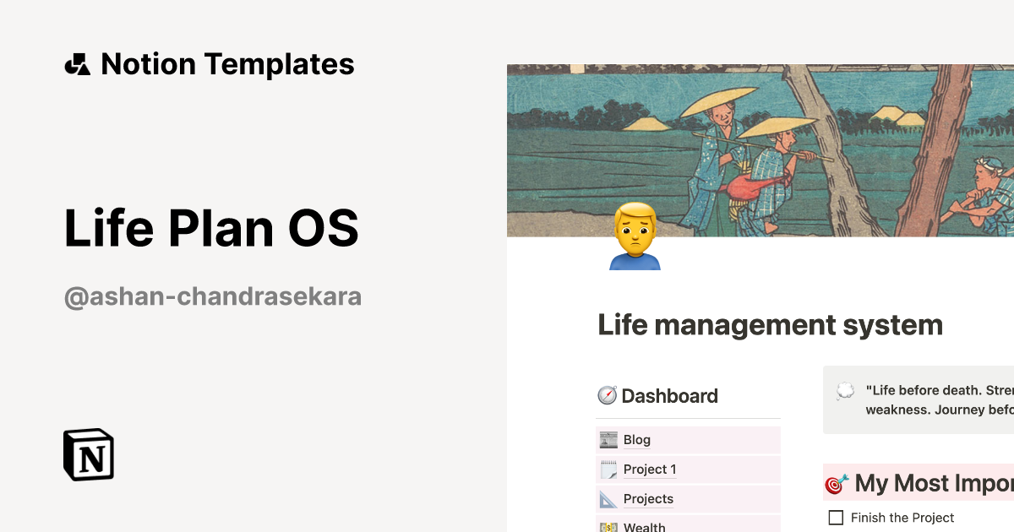The height and width of the screenshot is (532, 1014).
Task: Click the Notion Templates header text
Action: pyautogui.click(x=226, y=63)
